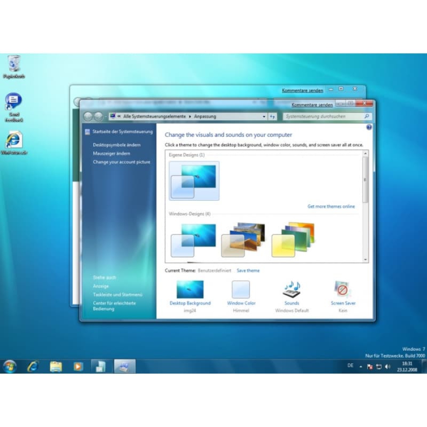This screenshot has width=427, height=427.
Task: Launch Windows Media Player from the taskbar
Action: pyautogui.click(x=78, y=367)
